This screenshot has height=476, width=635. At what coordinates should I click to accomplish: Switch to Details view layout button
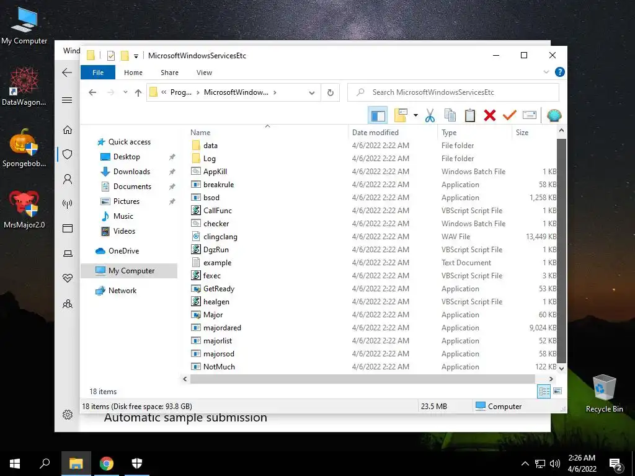544,391
